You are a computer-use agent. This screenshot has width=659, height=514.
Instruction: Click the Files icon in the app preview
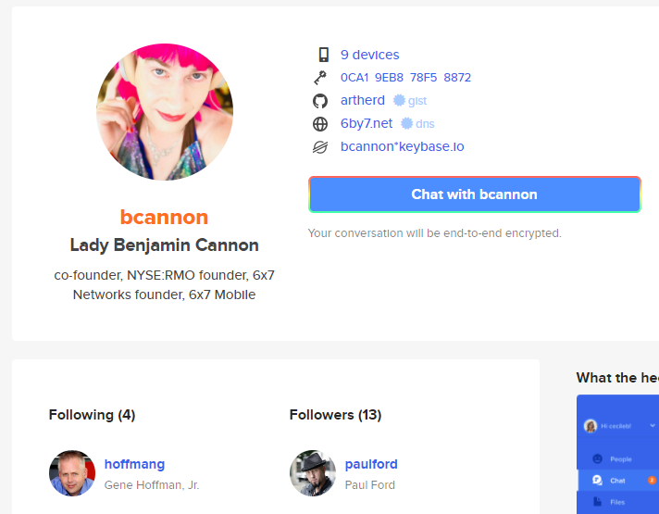click(597, 501)
